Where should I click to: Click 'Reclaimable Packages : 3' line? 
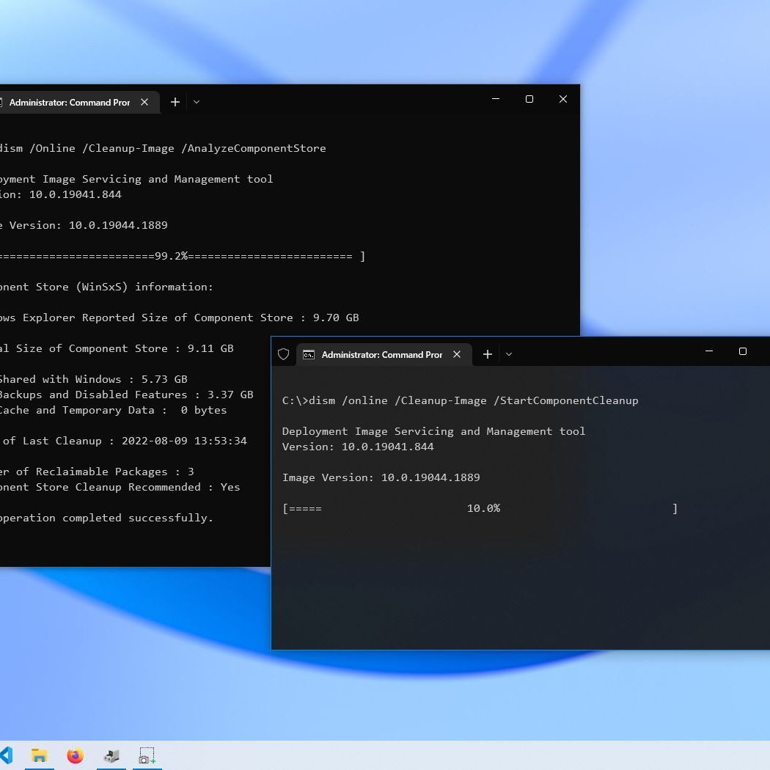coord(115,472)
